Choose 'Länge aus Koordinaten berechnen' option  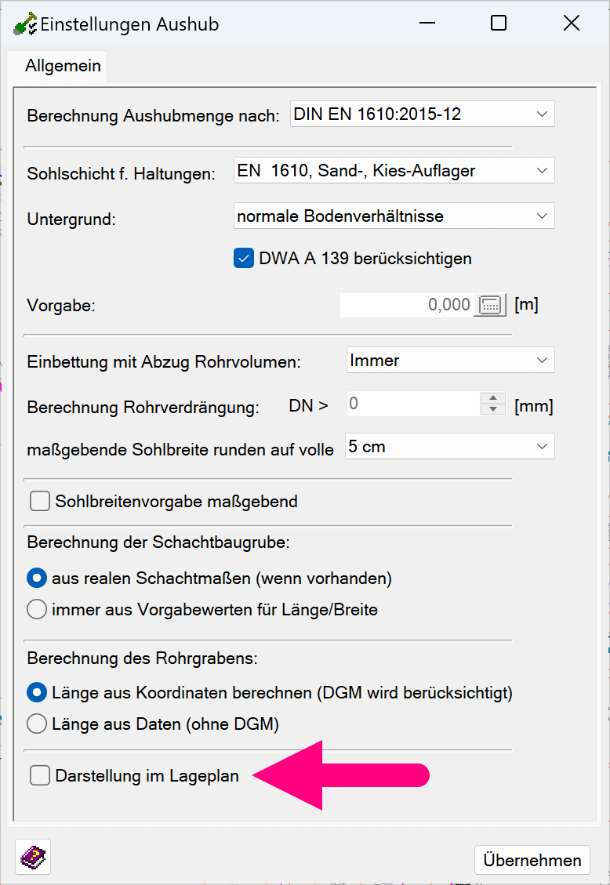[37, 693]
